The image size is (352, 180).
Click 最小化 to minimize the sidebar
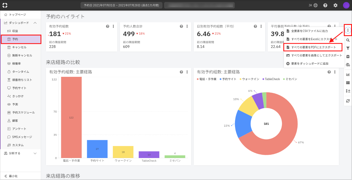[x=13, y=176]
